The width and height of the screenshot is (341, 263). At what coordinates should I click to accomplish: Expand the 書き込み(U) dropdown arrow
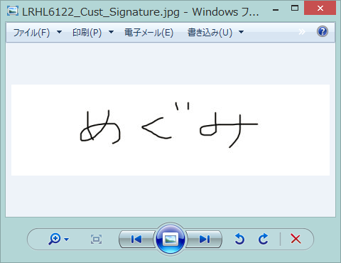(x=241, y=32)
